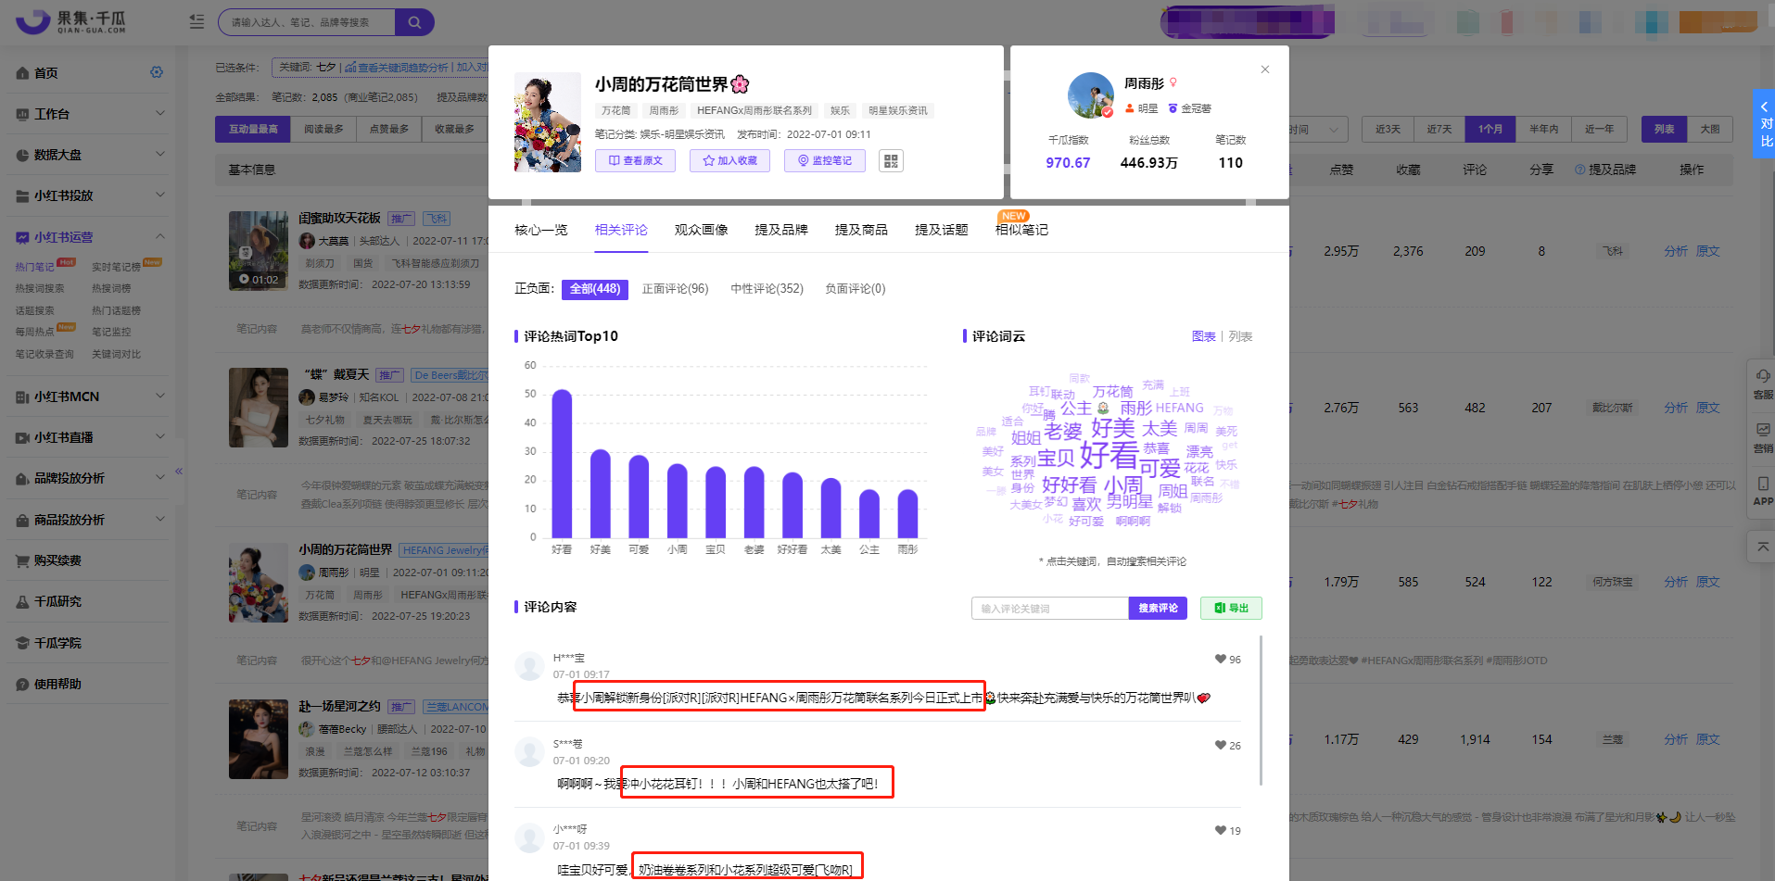Click 查看原文 button
The width and height of the screenshot is (1775, 881).
635,161
